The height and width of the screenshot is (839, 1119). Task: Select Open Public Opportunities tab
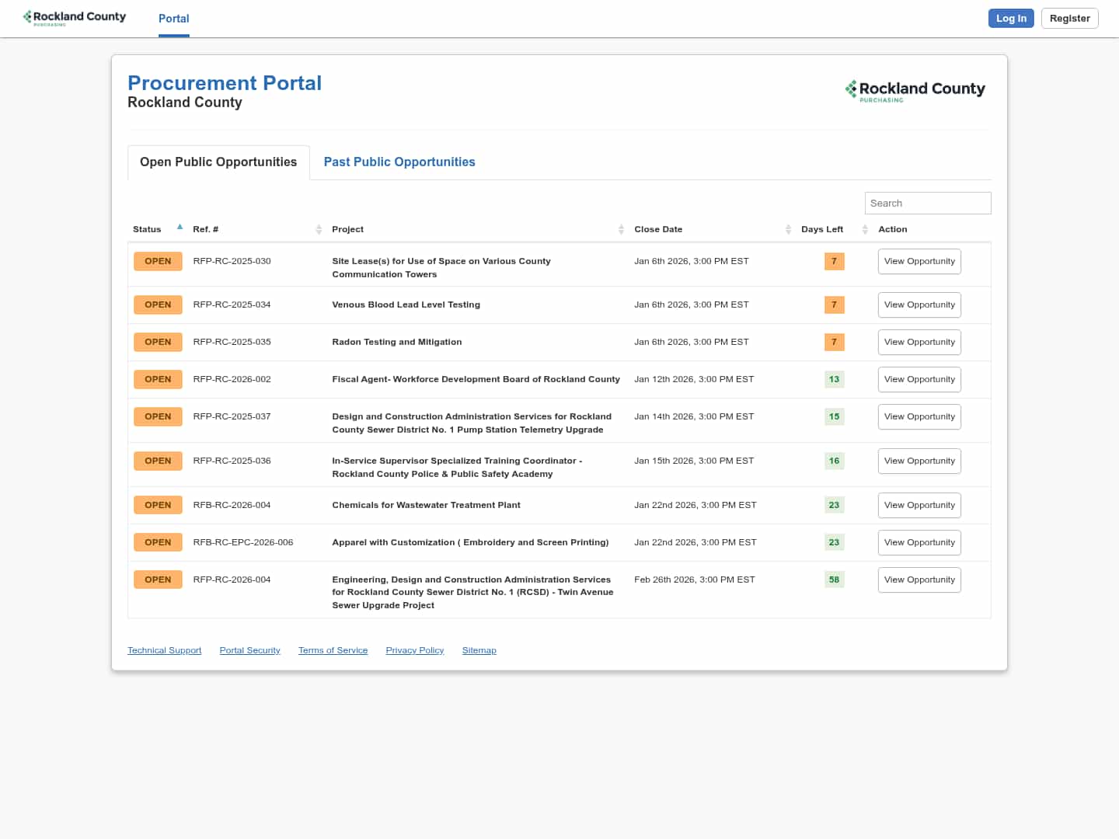218,162
